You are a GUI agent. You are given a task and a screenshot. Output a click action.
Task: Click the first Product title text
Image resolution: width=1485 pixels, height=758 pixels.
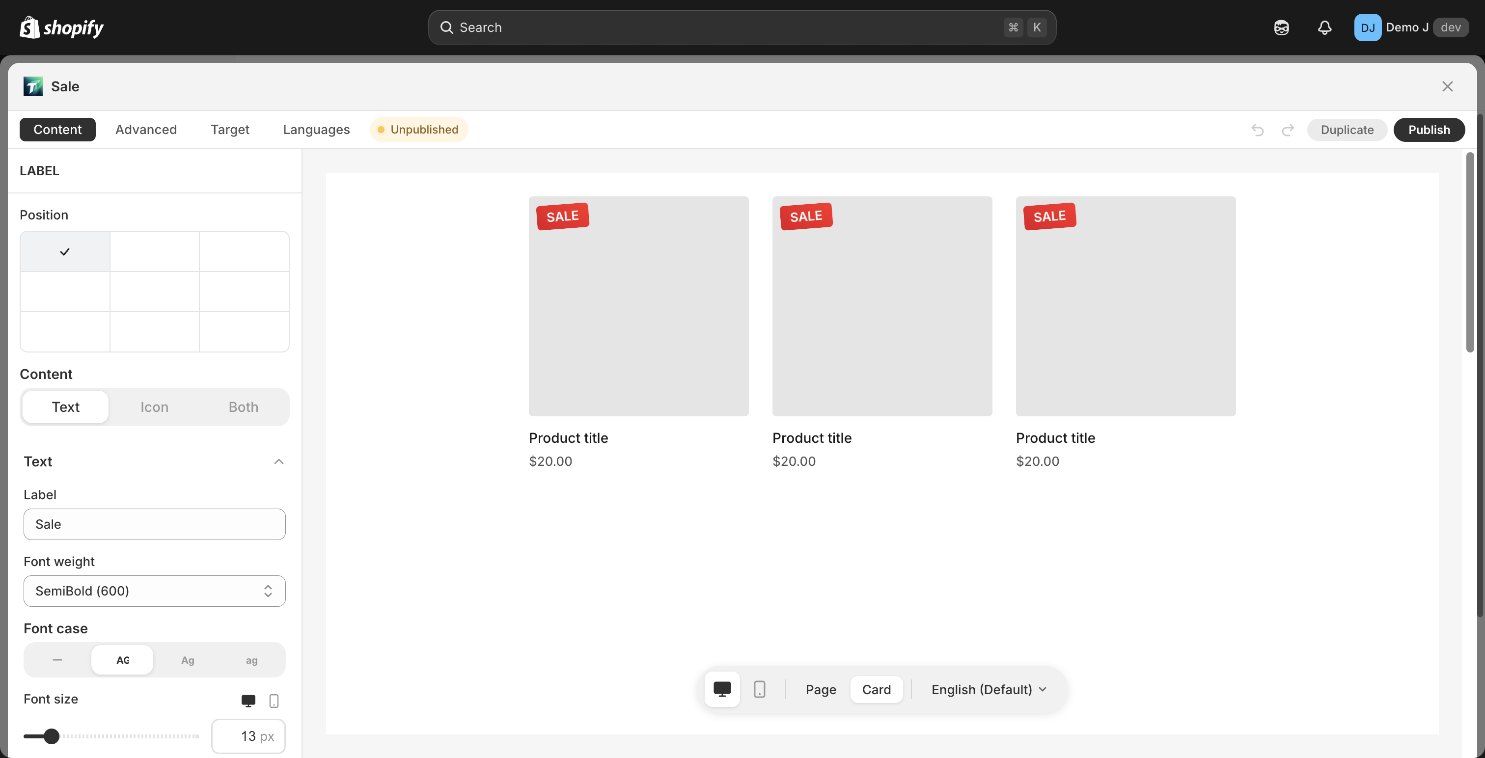(568, 438)
